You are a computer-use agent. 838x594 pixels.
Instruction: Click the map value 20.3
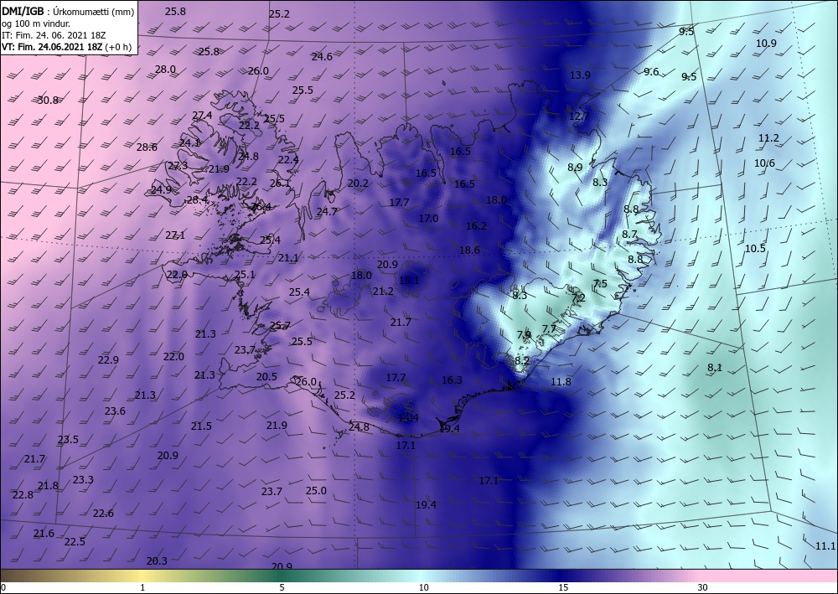coord(157,560)
